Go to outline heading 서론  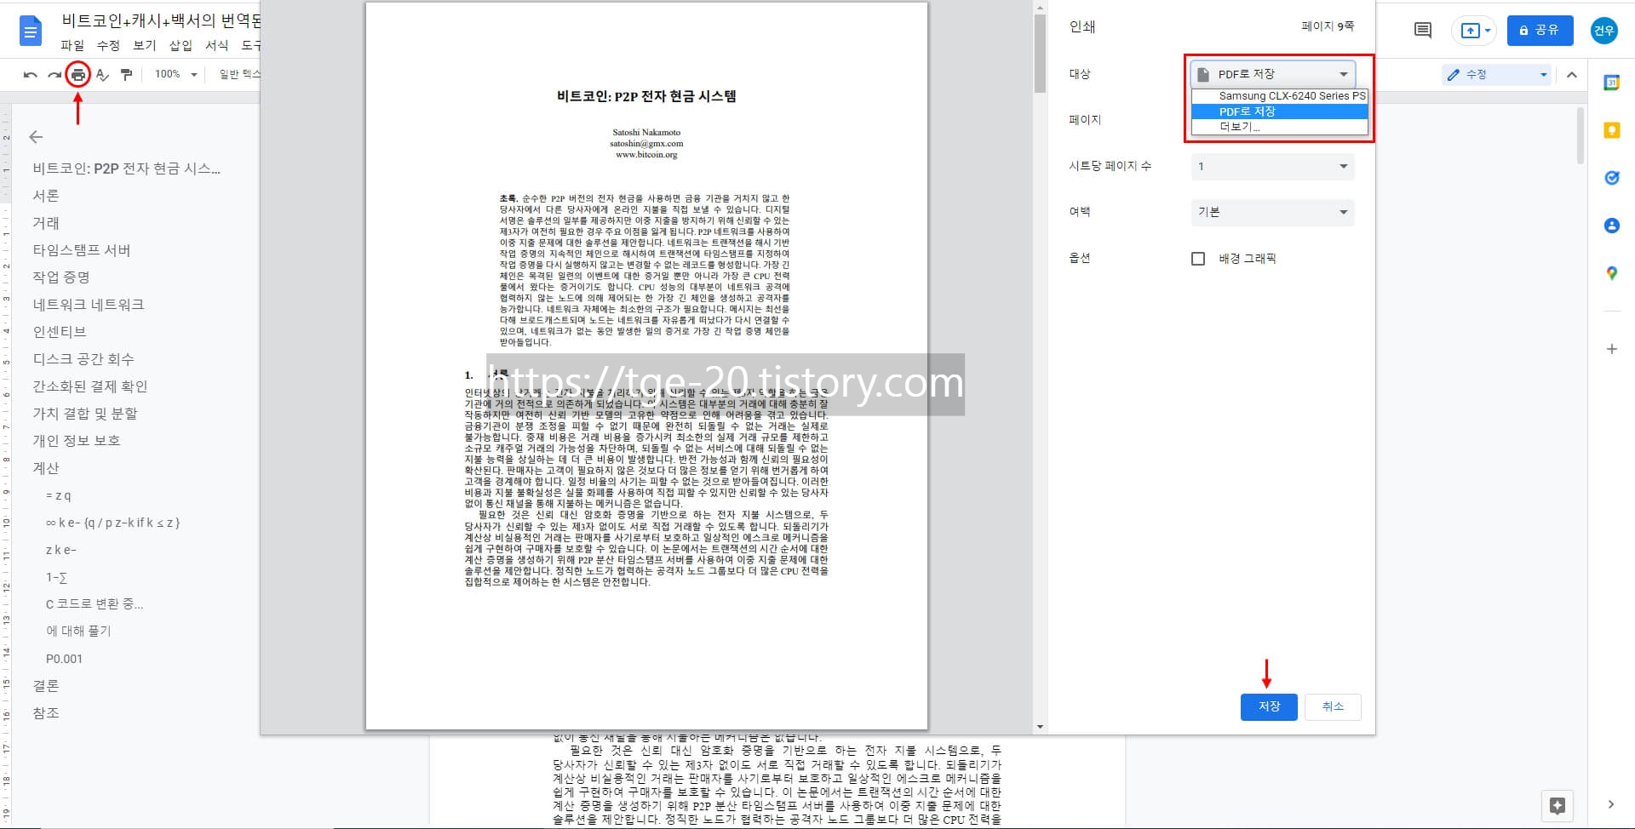(x=46, y=196)
